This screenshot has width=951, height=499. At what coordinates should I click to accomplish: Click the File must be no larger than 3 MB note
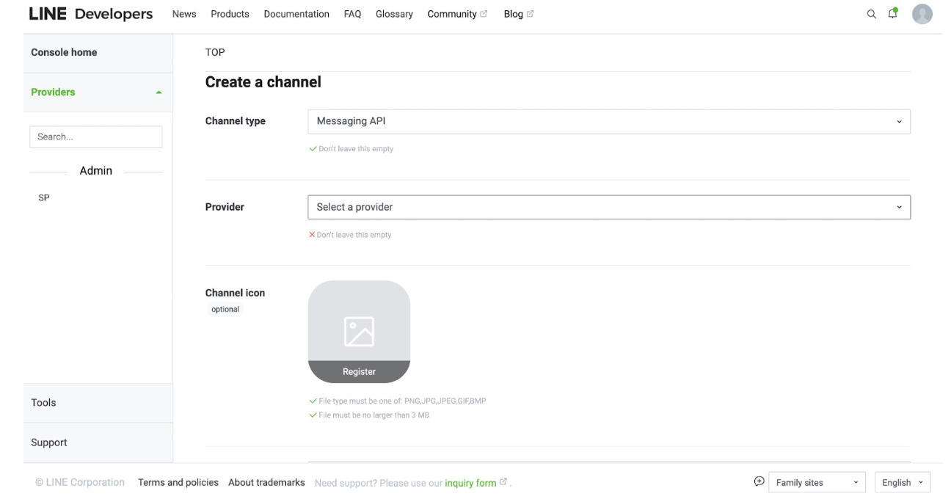click(x=369, y=415)
